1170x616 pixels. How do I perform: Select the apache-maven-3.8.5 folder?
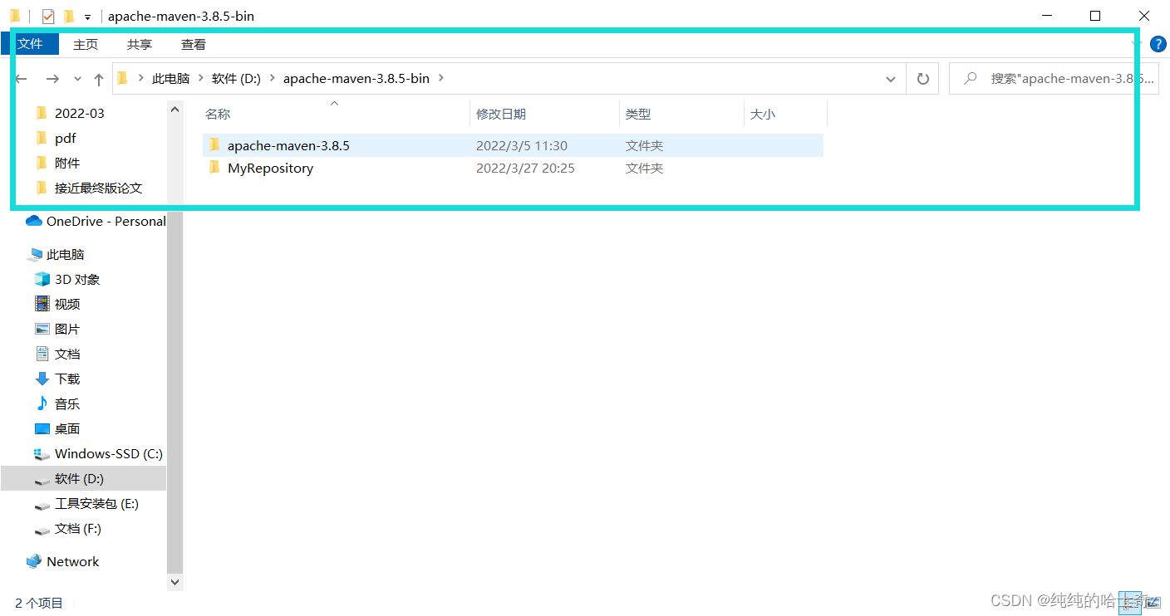coord(513,145)
